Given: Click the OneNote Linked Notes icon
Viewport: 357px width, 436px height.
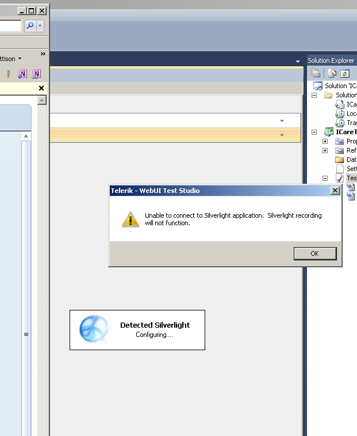Looking at the screenshot, I should click(36, 74).
